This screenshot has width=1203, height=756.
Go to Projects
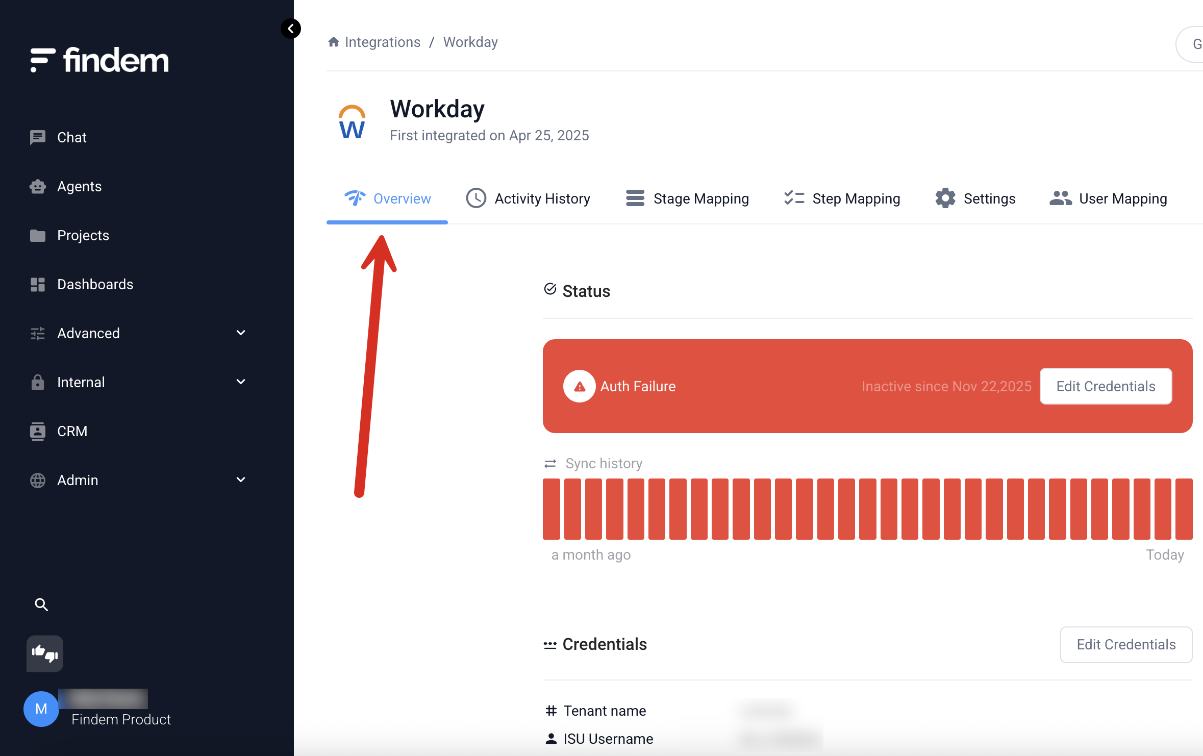point(83,235)
